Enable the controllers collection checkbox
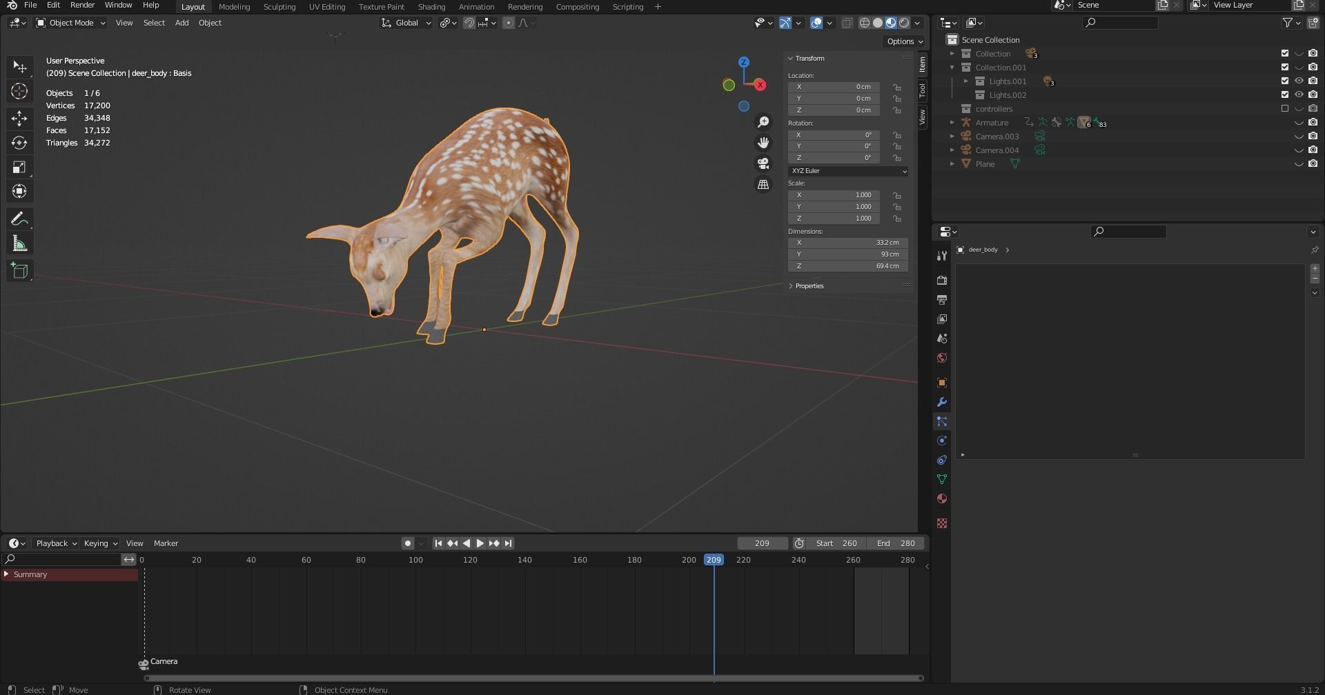 1285,108
